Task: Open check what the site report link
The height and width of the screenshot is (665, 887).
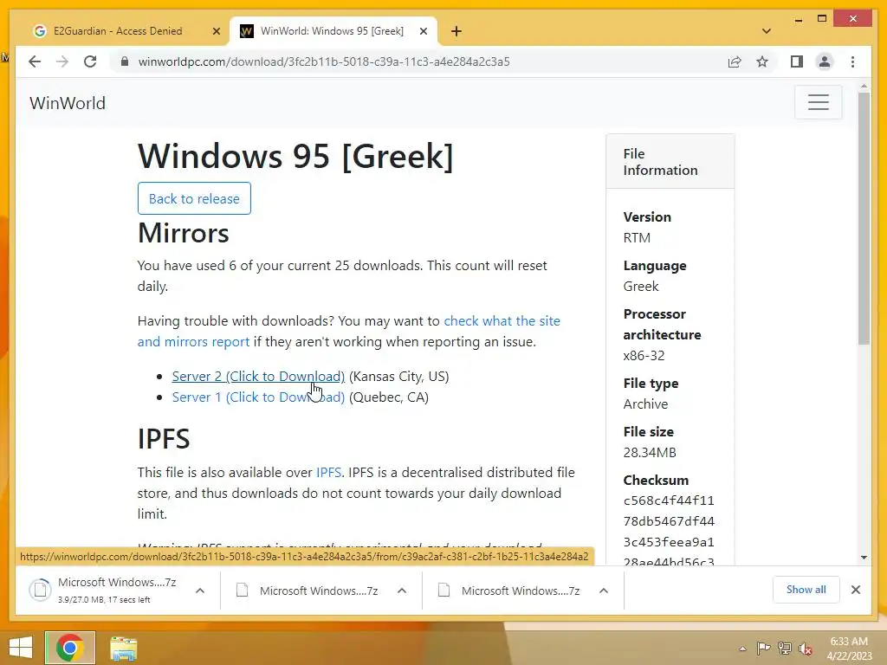Action: click(x=348, y=332)
